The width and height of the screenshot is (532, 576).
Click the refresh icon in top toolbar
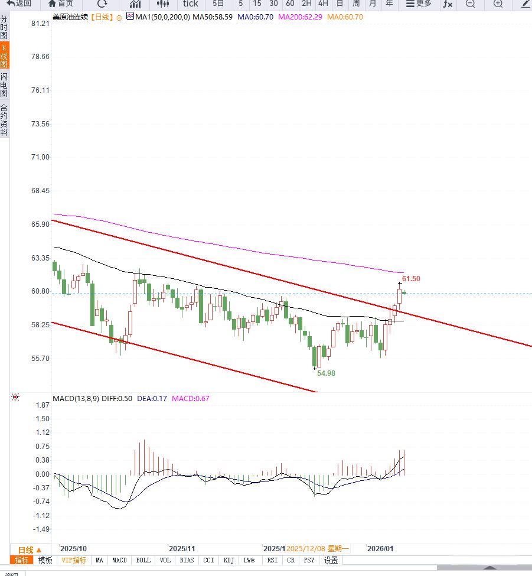(102, 4)
